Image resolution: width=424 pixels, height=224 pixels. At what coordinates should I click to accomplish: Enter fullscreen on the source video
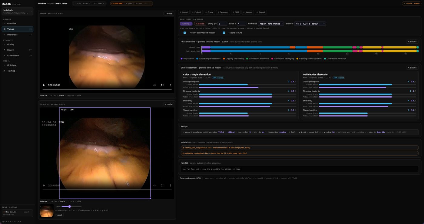pos(162,185)
